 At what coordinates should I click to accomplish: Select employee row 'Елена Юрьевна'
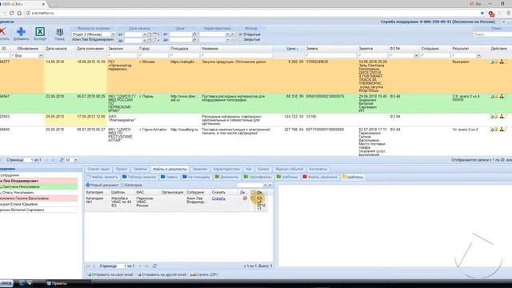point(38,204)
